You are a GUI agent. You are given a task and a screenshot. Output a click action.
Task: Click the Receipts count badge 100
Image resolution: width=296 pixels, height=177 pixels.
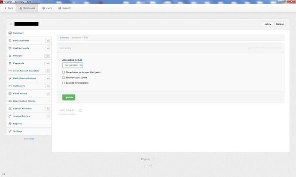pos(47,56)
